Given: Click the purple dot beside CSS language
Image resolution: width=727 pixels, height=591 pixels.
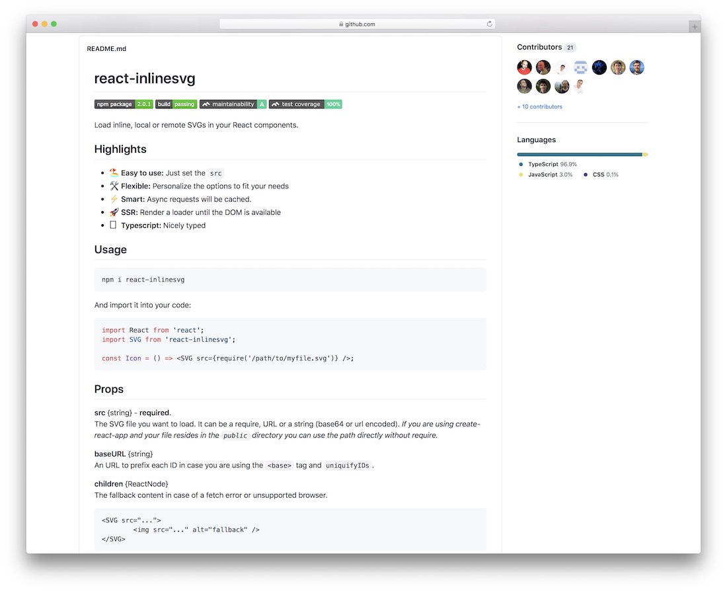Looking at the screenshot, I should pyautogui.click(x=585, y=175).
